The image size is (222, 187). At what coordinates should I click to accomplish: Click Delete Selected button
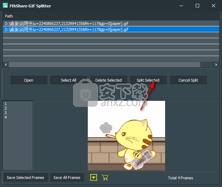109,80
